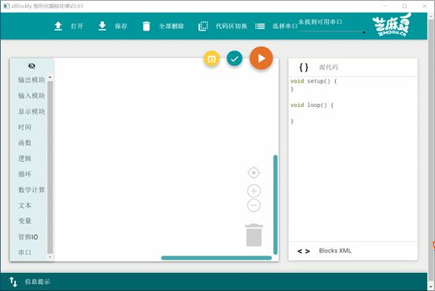Click the zhoou.cn logo
435x291 pixels.
coord(391,25)
